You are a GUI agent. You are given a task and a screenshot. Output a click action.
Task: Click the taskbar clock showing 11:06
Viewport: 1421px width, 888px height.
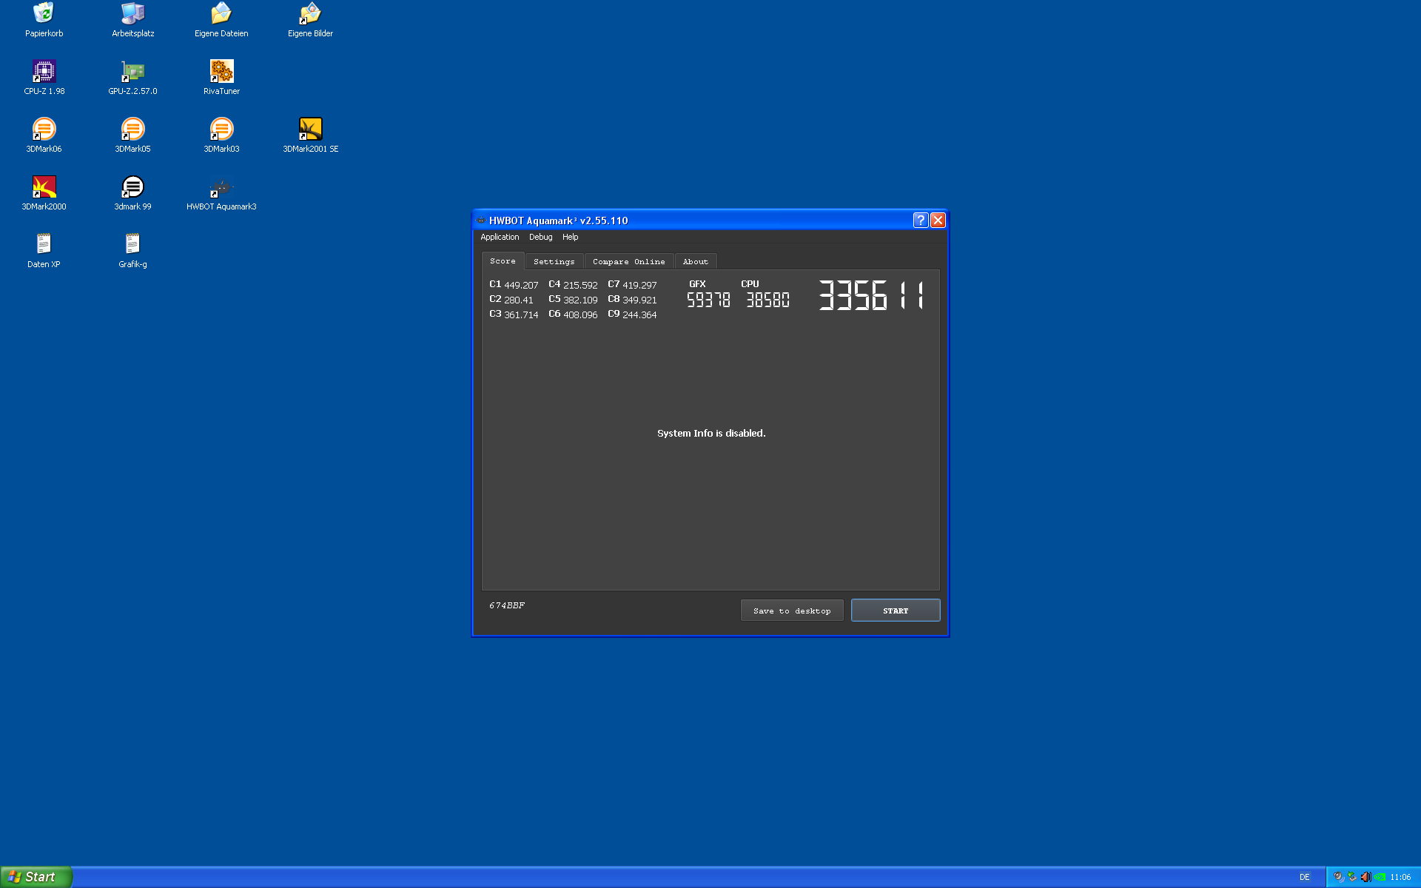(x=1400, y=877)
